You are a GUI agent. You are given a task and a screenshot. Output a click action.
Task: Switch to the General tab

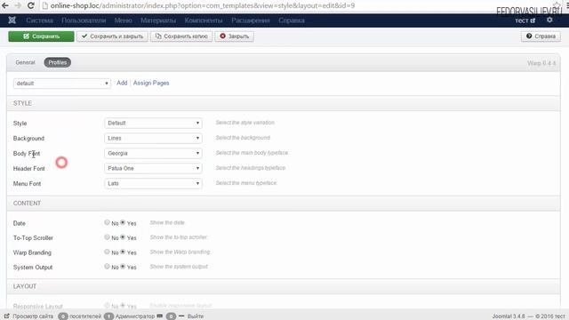click(x=26, y=62)
